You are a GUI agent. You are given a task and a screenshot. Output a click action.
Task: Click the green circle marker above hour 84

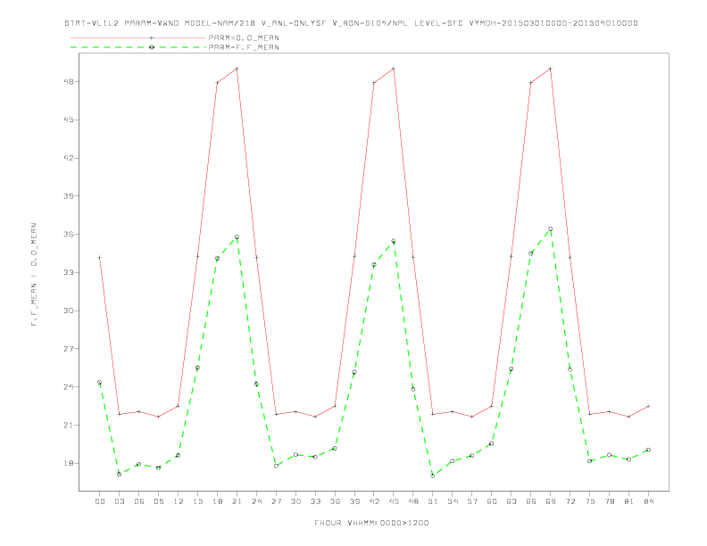[648, 450]
